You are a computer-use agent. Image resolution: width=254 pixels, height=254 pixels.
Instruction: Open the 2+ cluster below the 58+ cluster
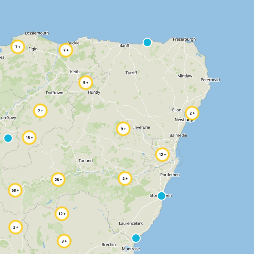[x=16, y=227]
